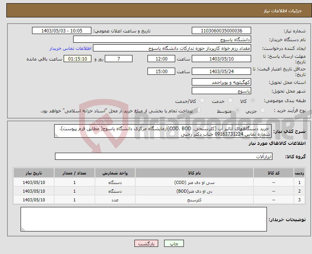Select the متوسط purchase type radio

(x=237, y=110)
